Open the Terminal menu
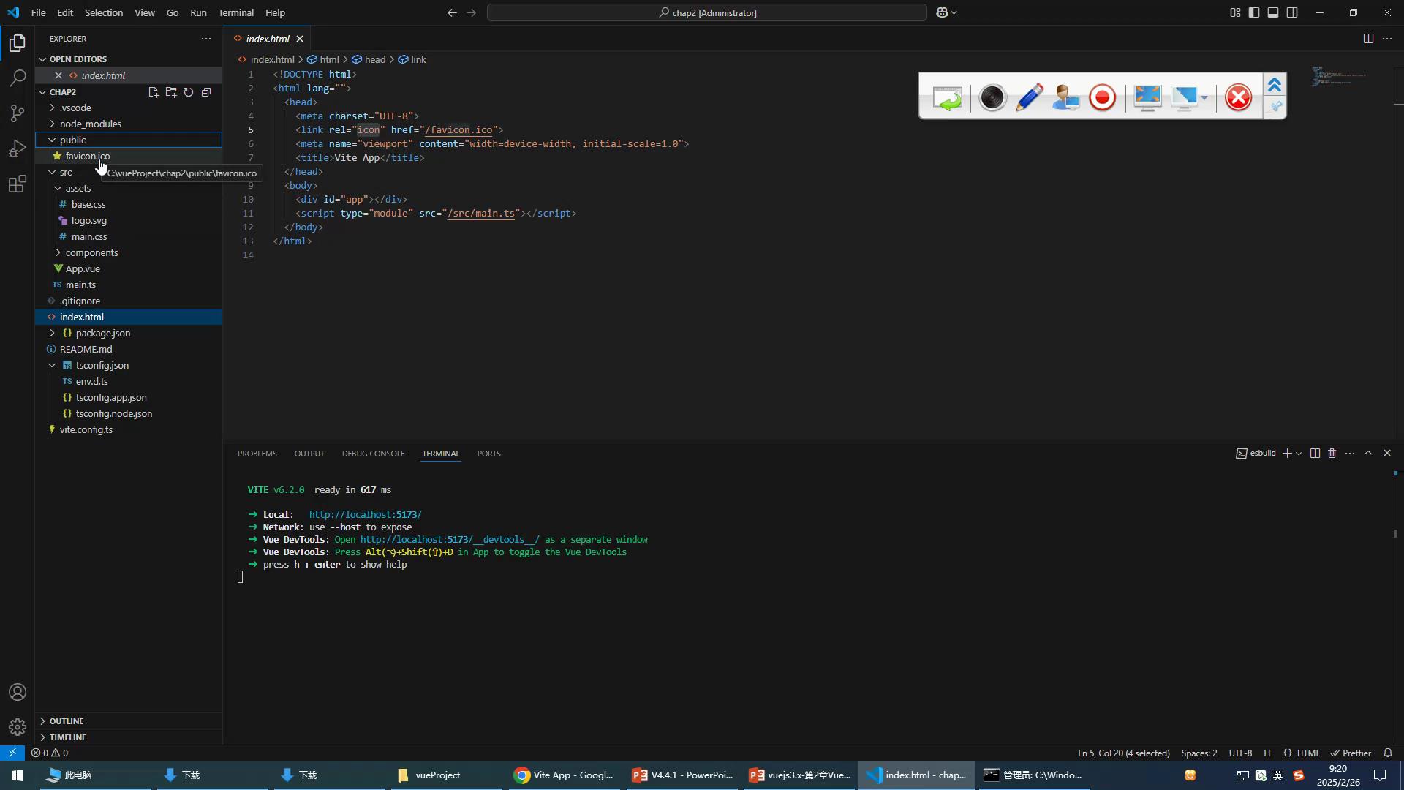 (x=235, y=12)
